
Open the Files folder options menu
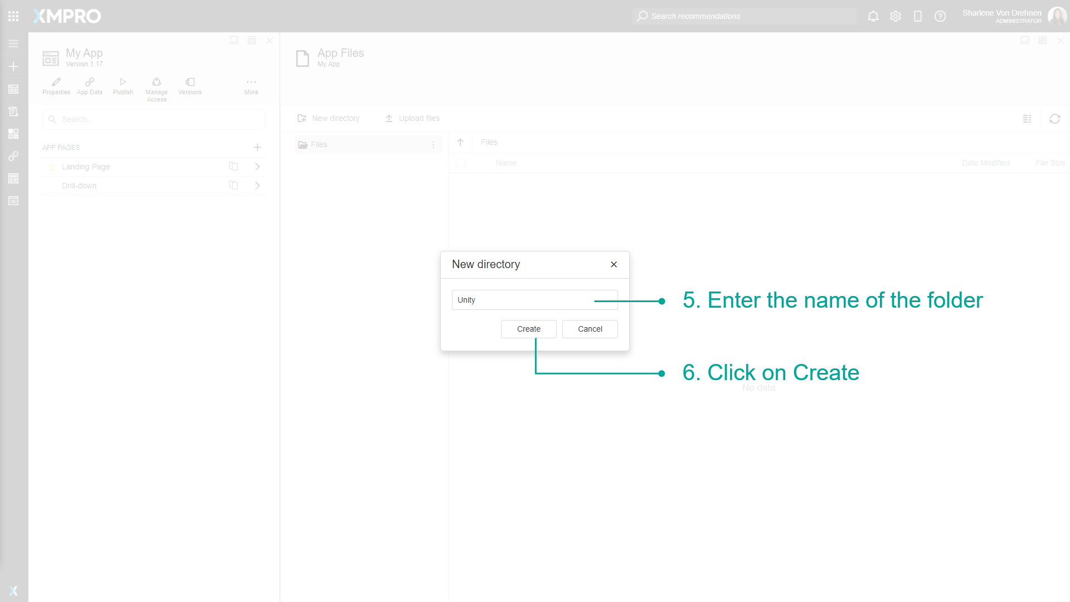click(434, 144)
